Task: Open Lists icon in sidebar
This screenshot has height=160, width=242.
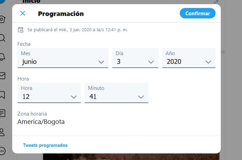Action: coord(2,113)
